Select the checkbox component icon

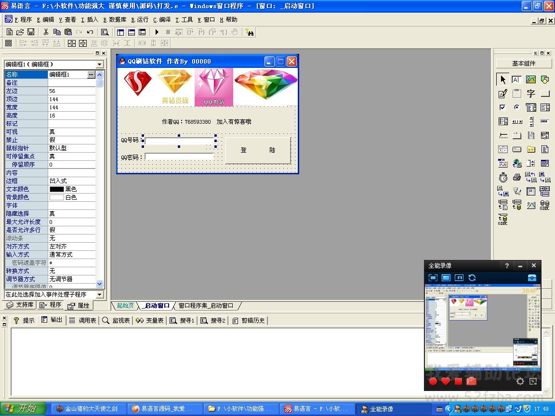[502, 107]
